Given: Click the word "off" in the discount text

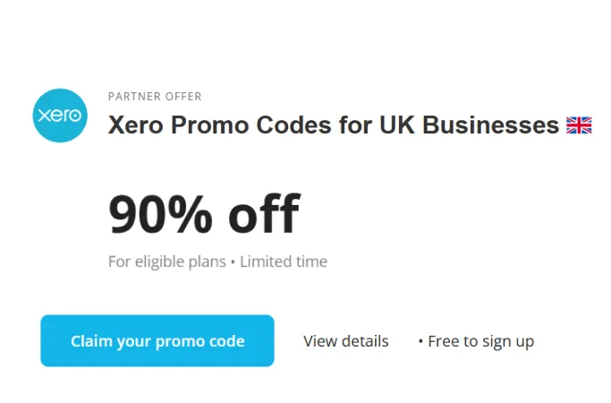Looking at the screenshot, I should [x=264, y=215].
